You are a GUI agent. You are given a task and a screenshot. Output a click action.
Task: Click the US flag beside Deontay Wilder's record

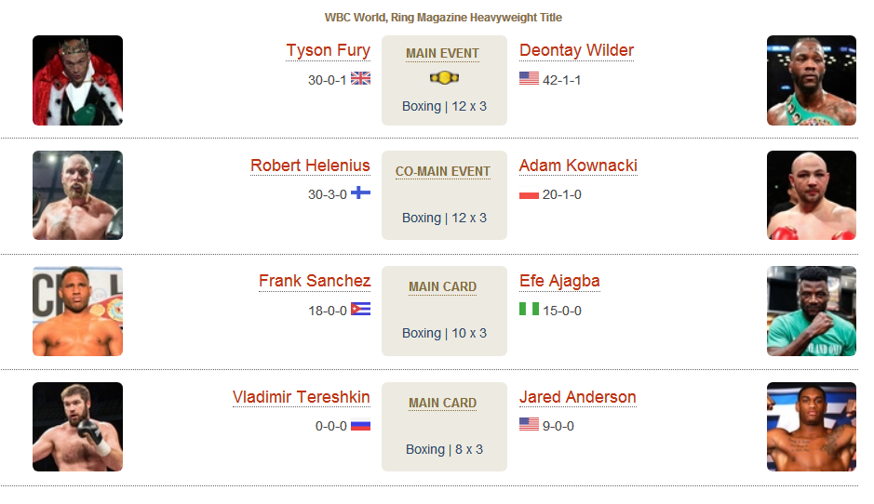[x=529, y=78]
